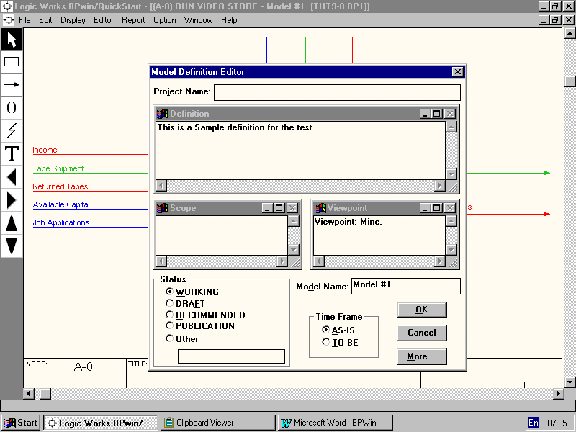
Task: Select the Job Applications arrow label
Action: pyautogui.click(x=61, y=222)
